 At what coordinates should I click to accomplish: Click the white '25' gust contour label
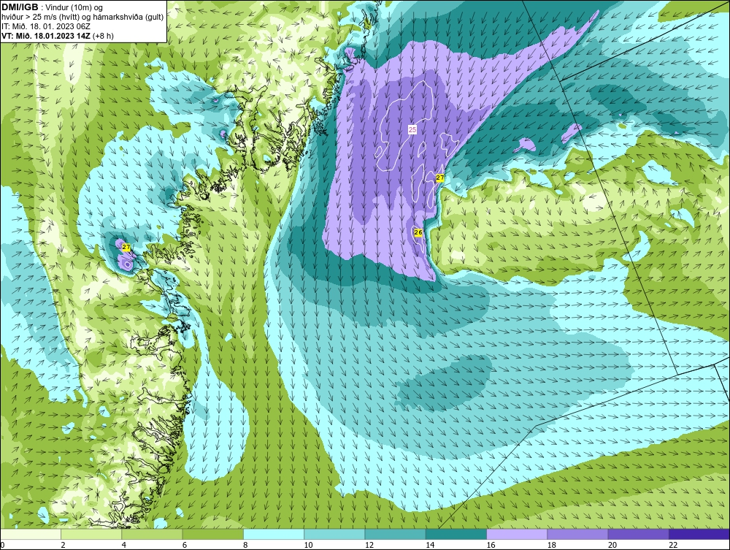coord(412,130)
